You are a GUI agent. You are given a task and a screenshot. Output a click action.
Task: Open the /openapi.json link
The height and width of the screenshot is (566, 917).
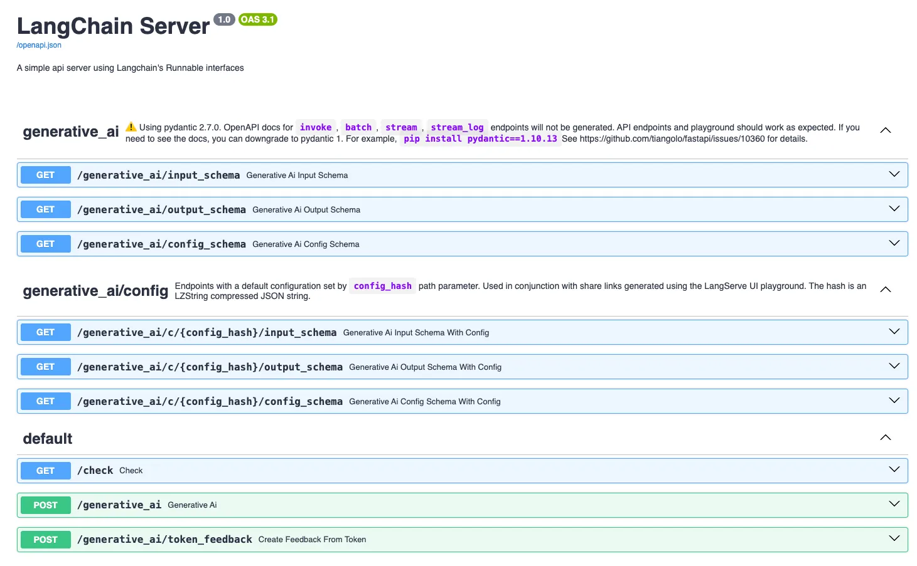pos(39,45)
